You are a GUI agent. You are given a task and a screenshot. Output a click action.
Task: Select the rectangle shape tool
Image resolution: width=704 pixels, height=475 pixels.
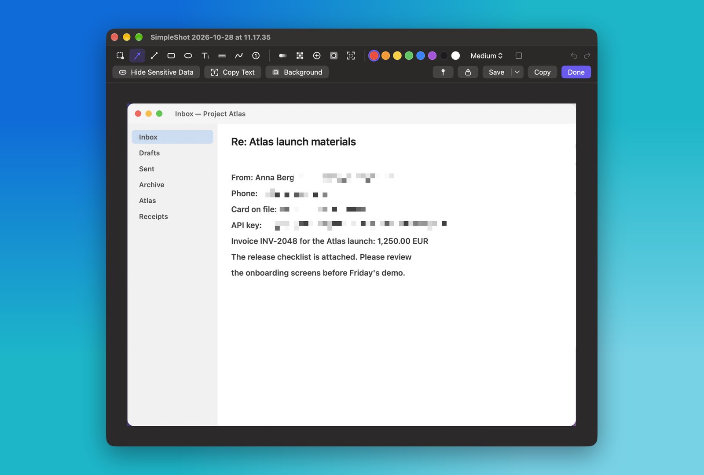[171, 56]
